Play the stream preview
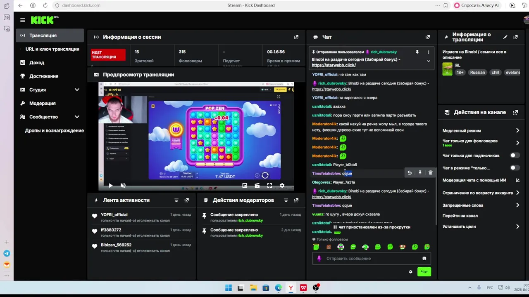Viewport: 529px width, 297px height. 110,186
